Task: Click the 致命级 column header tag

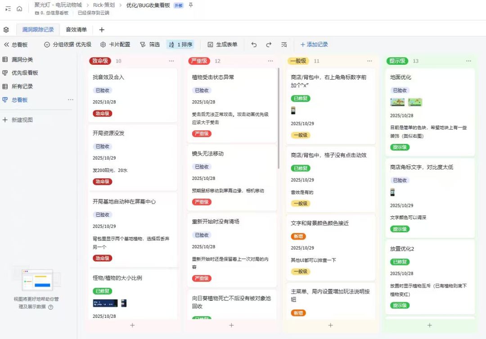Action: coord(100,61)
